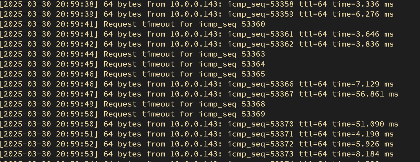The image size is (420, 162).
Task: Click the 20:59:53 timestamp
Action: pos(75,154)
